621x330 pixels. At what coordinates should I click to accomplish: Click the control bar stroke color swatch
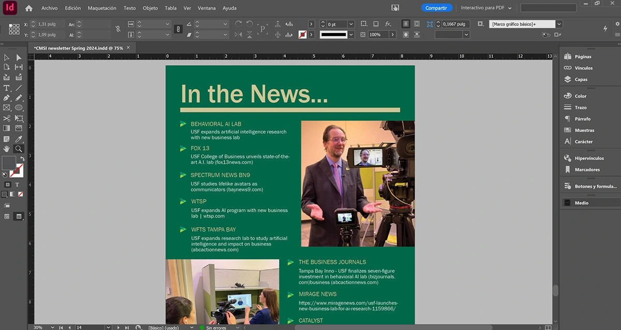[302, 35]
